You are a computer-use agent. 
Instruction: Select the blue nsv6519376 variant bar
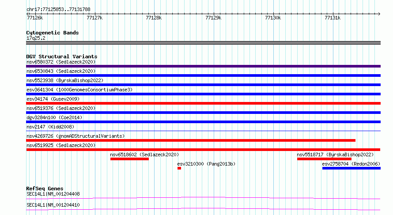203,113
